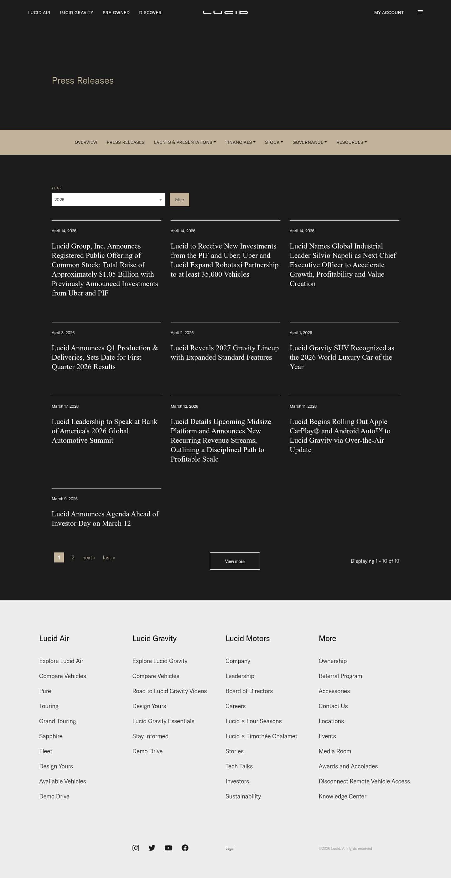Image resolution: width=451 pixels, height=878 pixels.
Task: Open the Year filter dropdown showing 2026
Action: tap(108, 199)
